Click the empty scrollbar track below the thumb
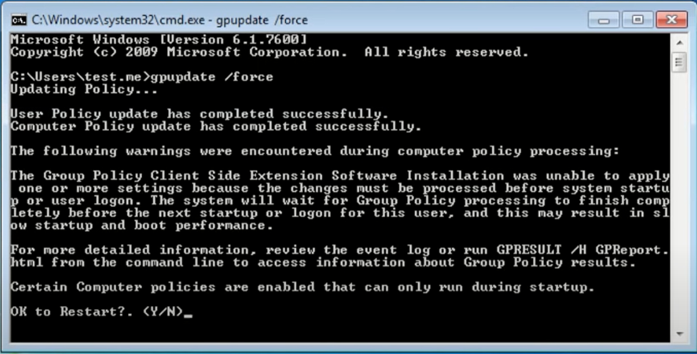 [679, 199]
